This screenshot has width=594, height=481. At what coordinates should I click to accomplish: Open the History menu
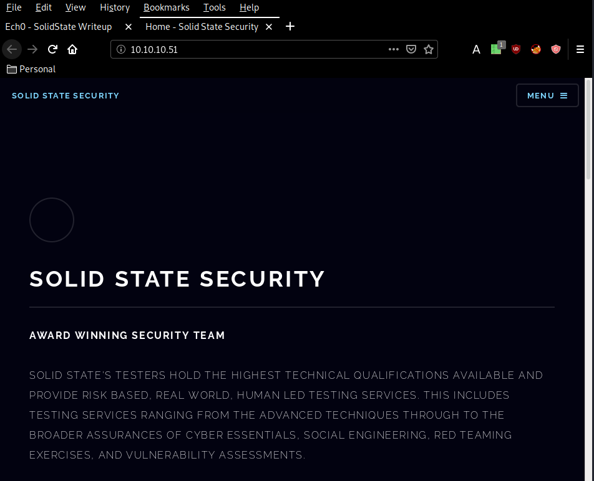click(115, 7)
